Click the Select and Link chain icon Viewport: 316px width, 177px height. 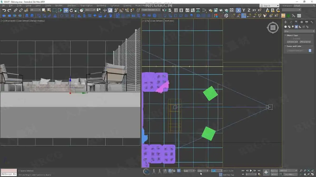16,10
